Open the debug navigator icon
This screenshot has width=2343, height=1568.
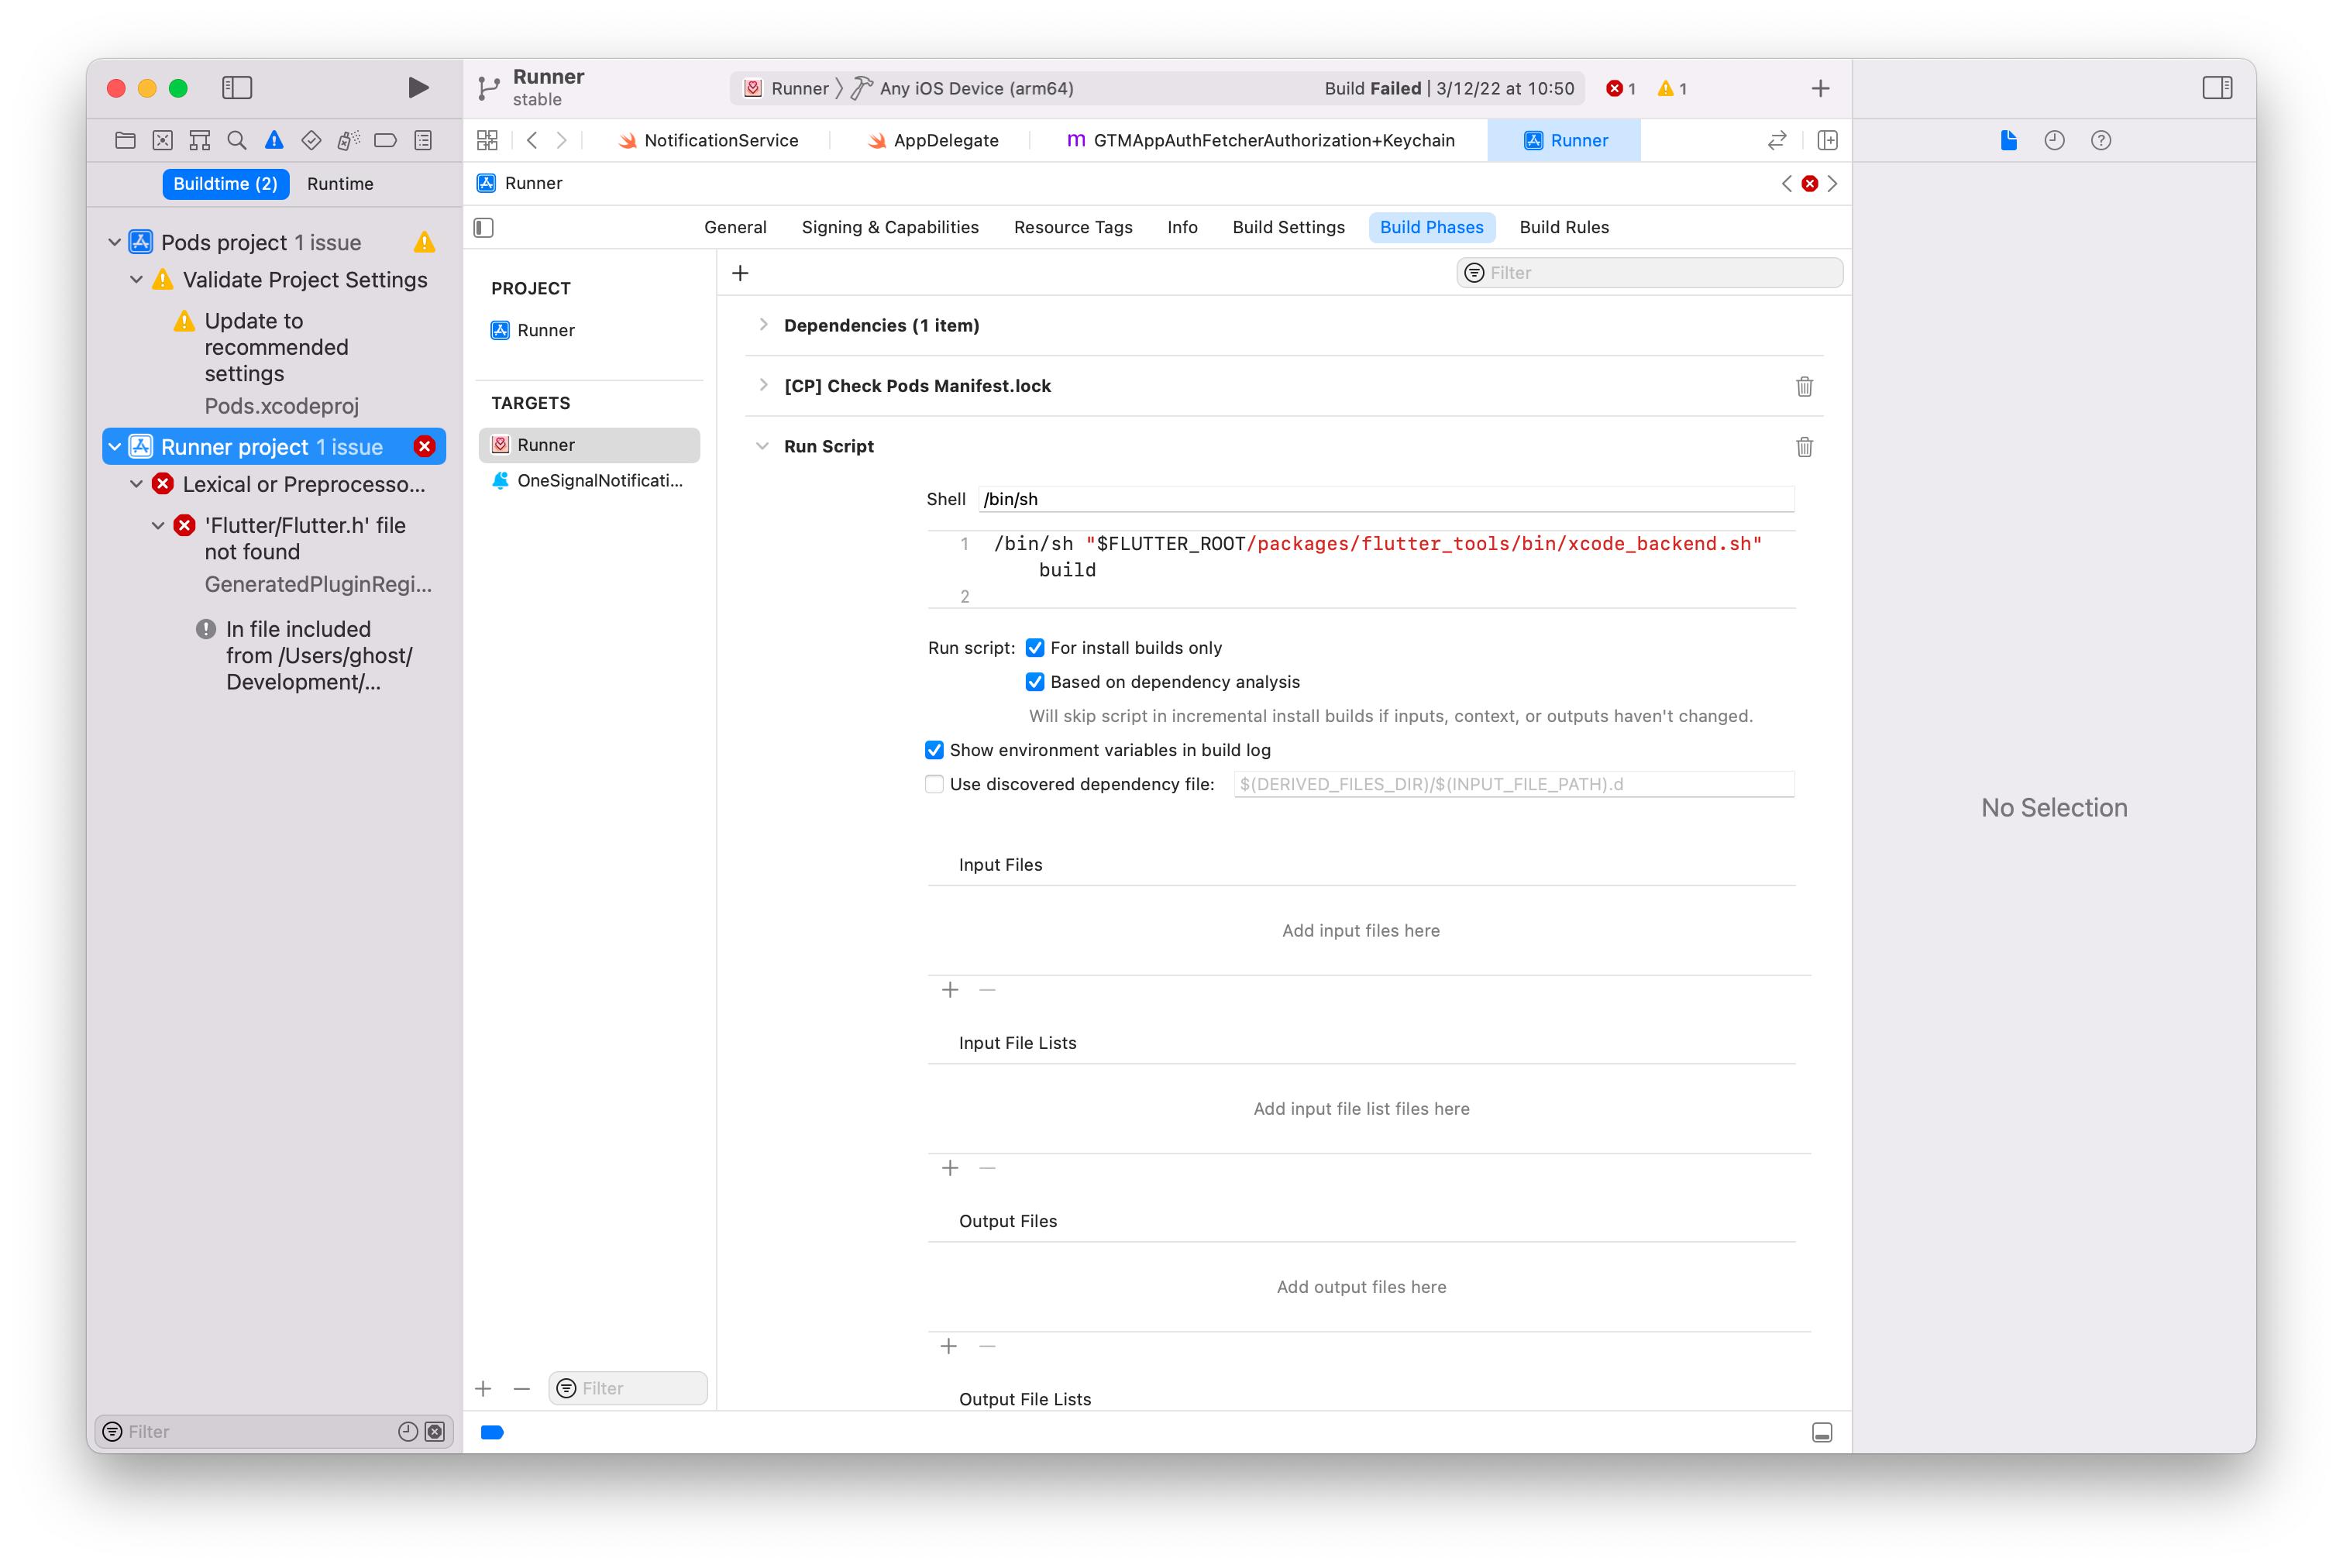point(348,140)
